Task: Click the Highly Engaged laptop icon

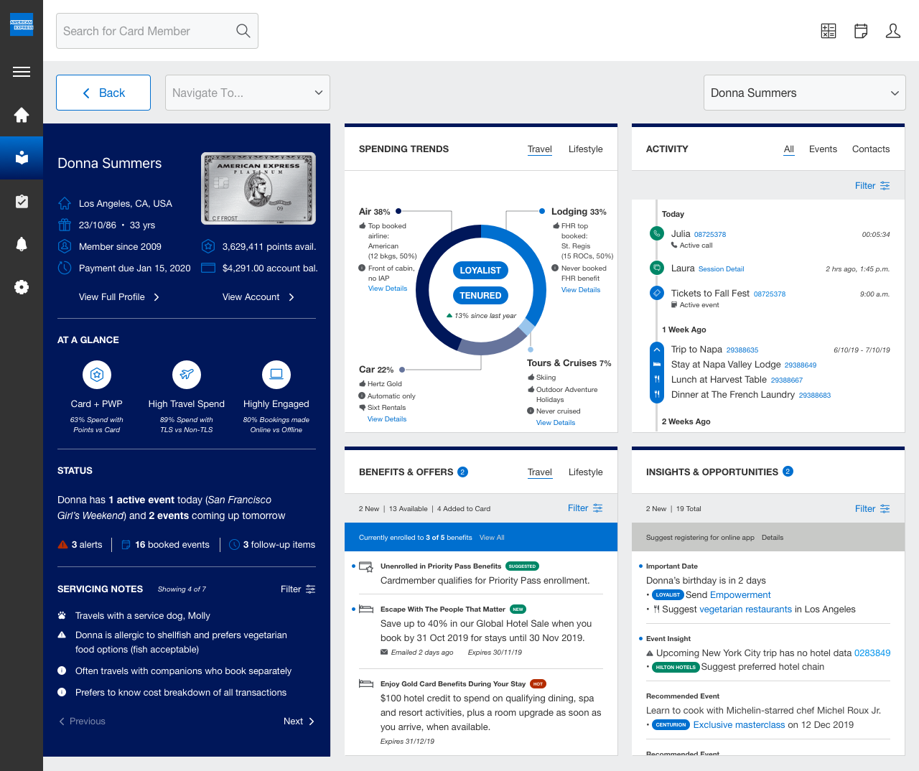Action: [276, 374]
